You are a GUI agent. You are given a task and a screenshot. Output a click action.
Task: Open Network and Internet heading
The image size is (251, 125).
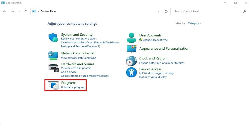coord(78,53)
